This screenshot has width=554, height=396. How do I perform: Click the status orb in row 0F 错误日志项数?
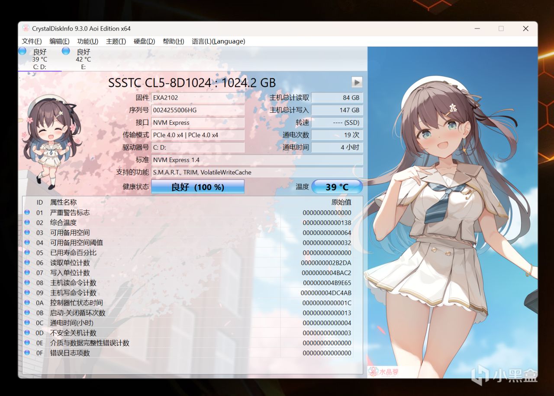[x=27, y=353]
